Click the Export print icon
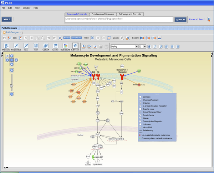Screen dimensions: 214x173 159,38
